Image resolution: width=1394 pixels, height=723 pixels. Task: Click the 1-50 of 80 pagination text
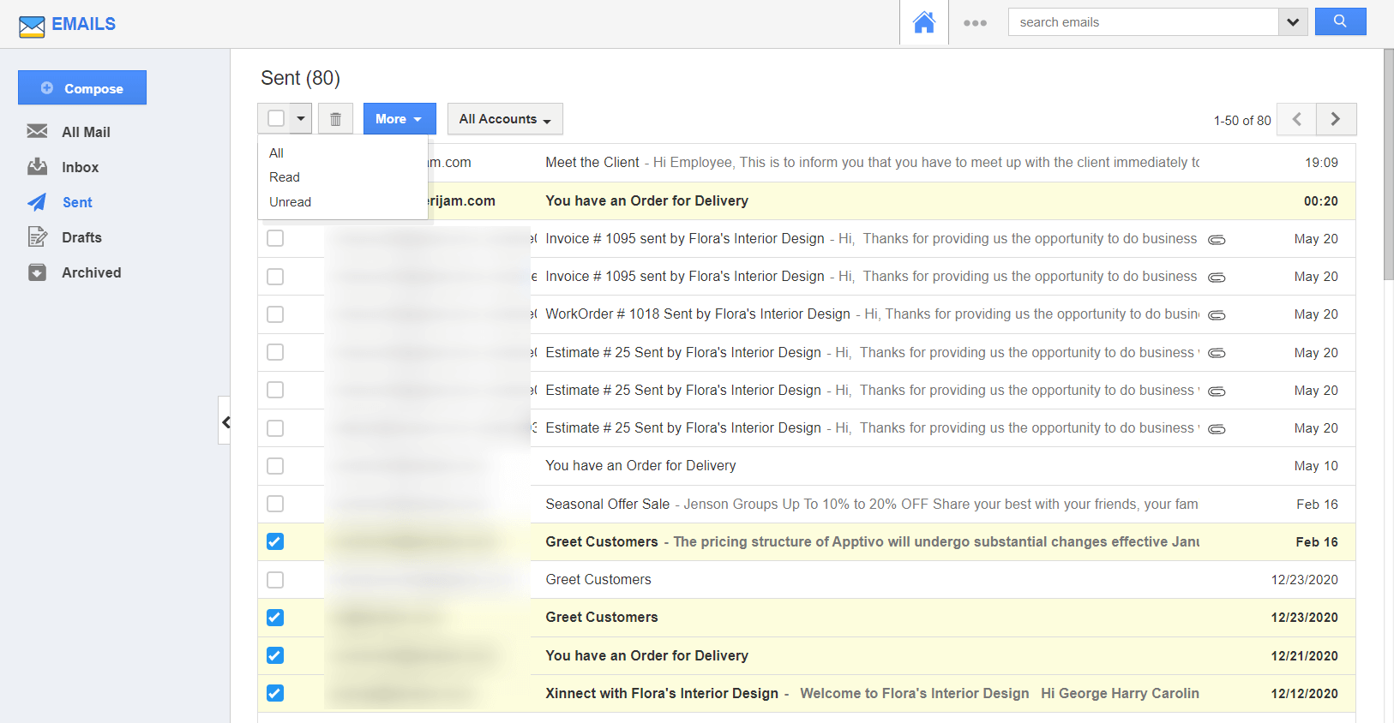(x=1242, y=121)
